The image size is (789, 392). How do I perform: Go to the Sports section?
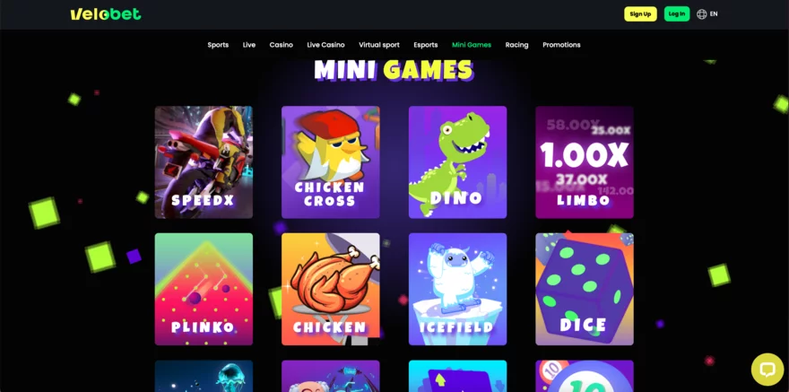(x=218, y=45)
